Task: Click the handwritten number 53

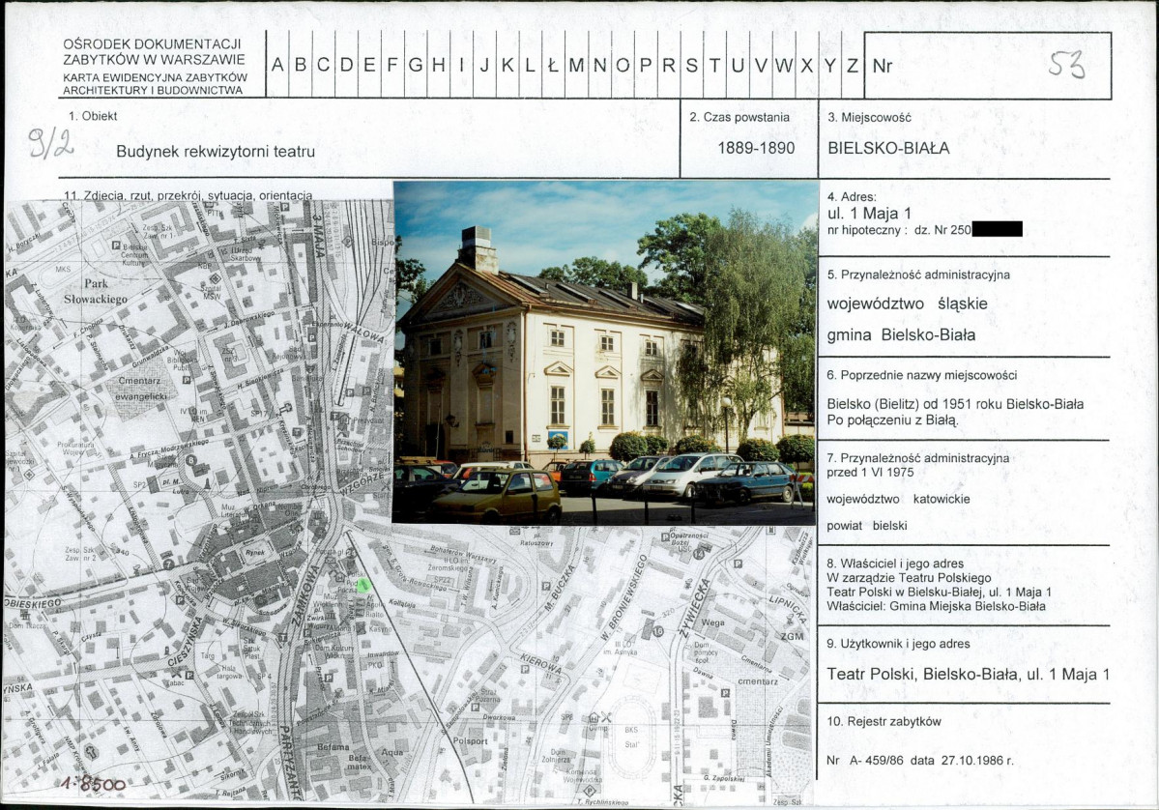Action: 1066,65
